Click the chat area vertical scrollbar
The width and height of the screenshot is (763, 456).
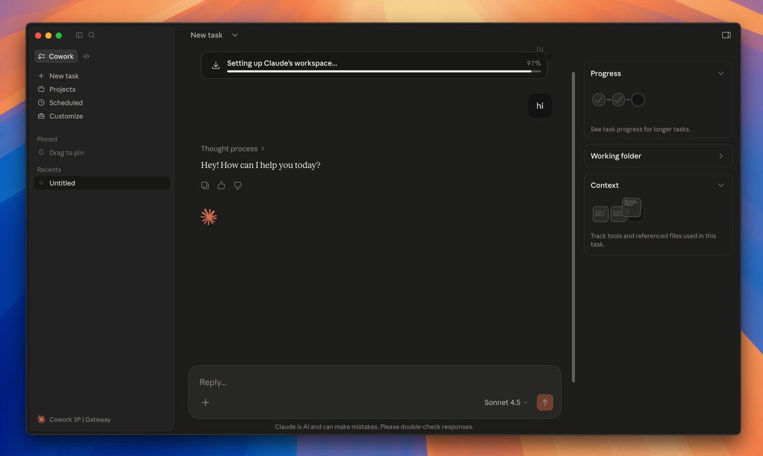click(x=574, y=226)
